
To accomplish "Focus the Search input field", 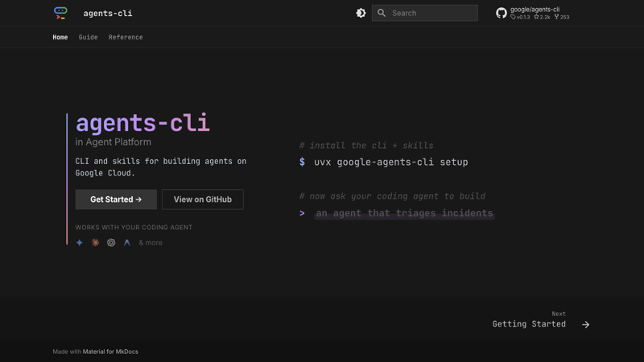I will [425, 13].
